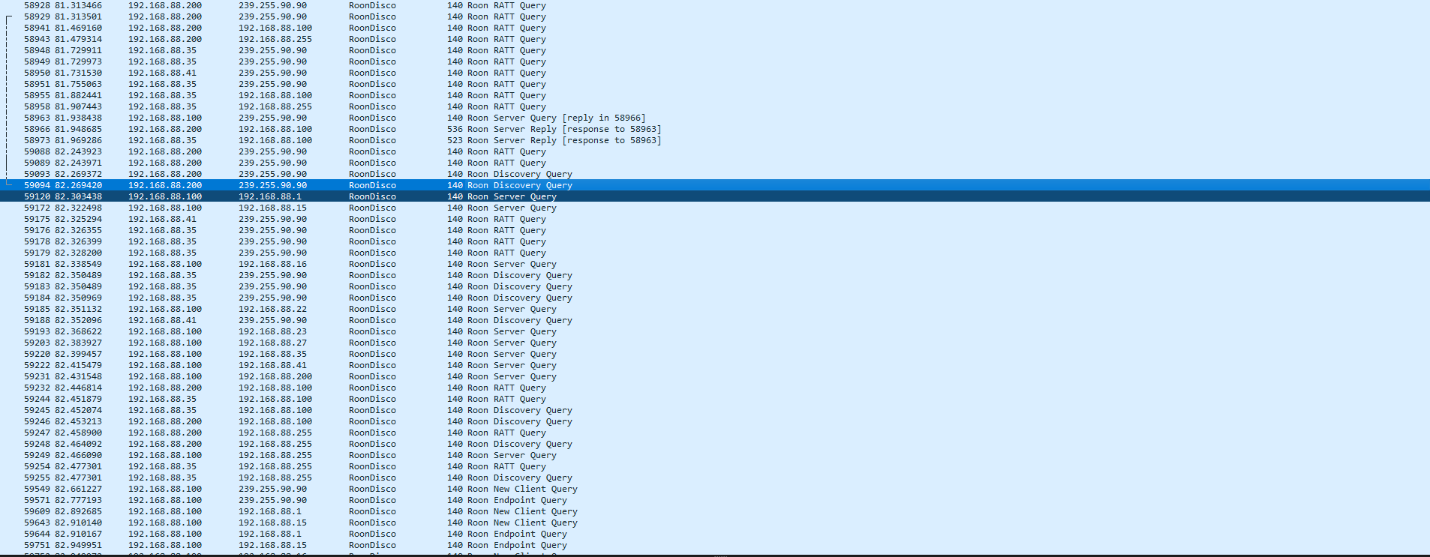Select packet 59193 to 192.168.88.23
The width and height of the screenshot is (1430, 557).
(715, 331)
